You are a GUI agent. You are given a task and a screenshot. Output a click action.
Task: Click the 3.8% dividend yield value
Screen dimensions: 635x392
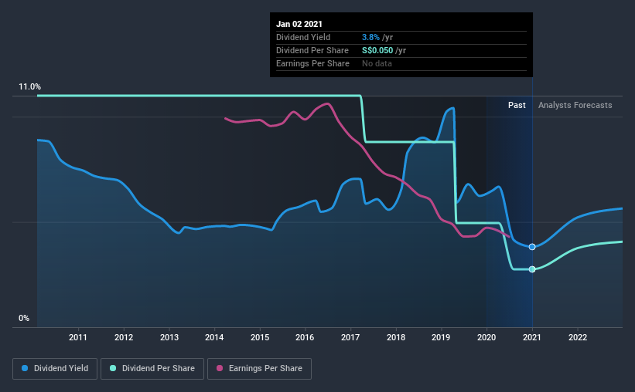370,37
